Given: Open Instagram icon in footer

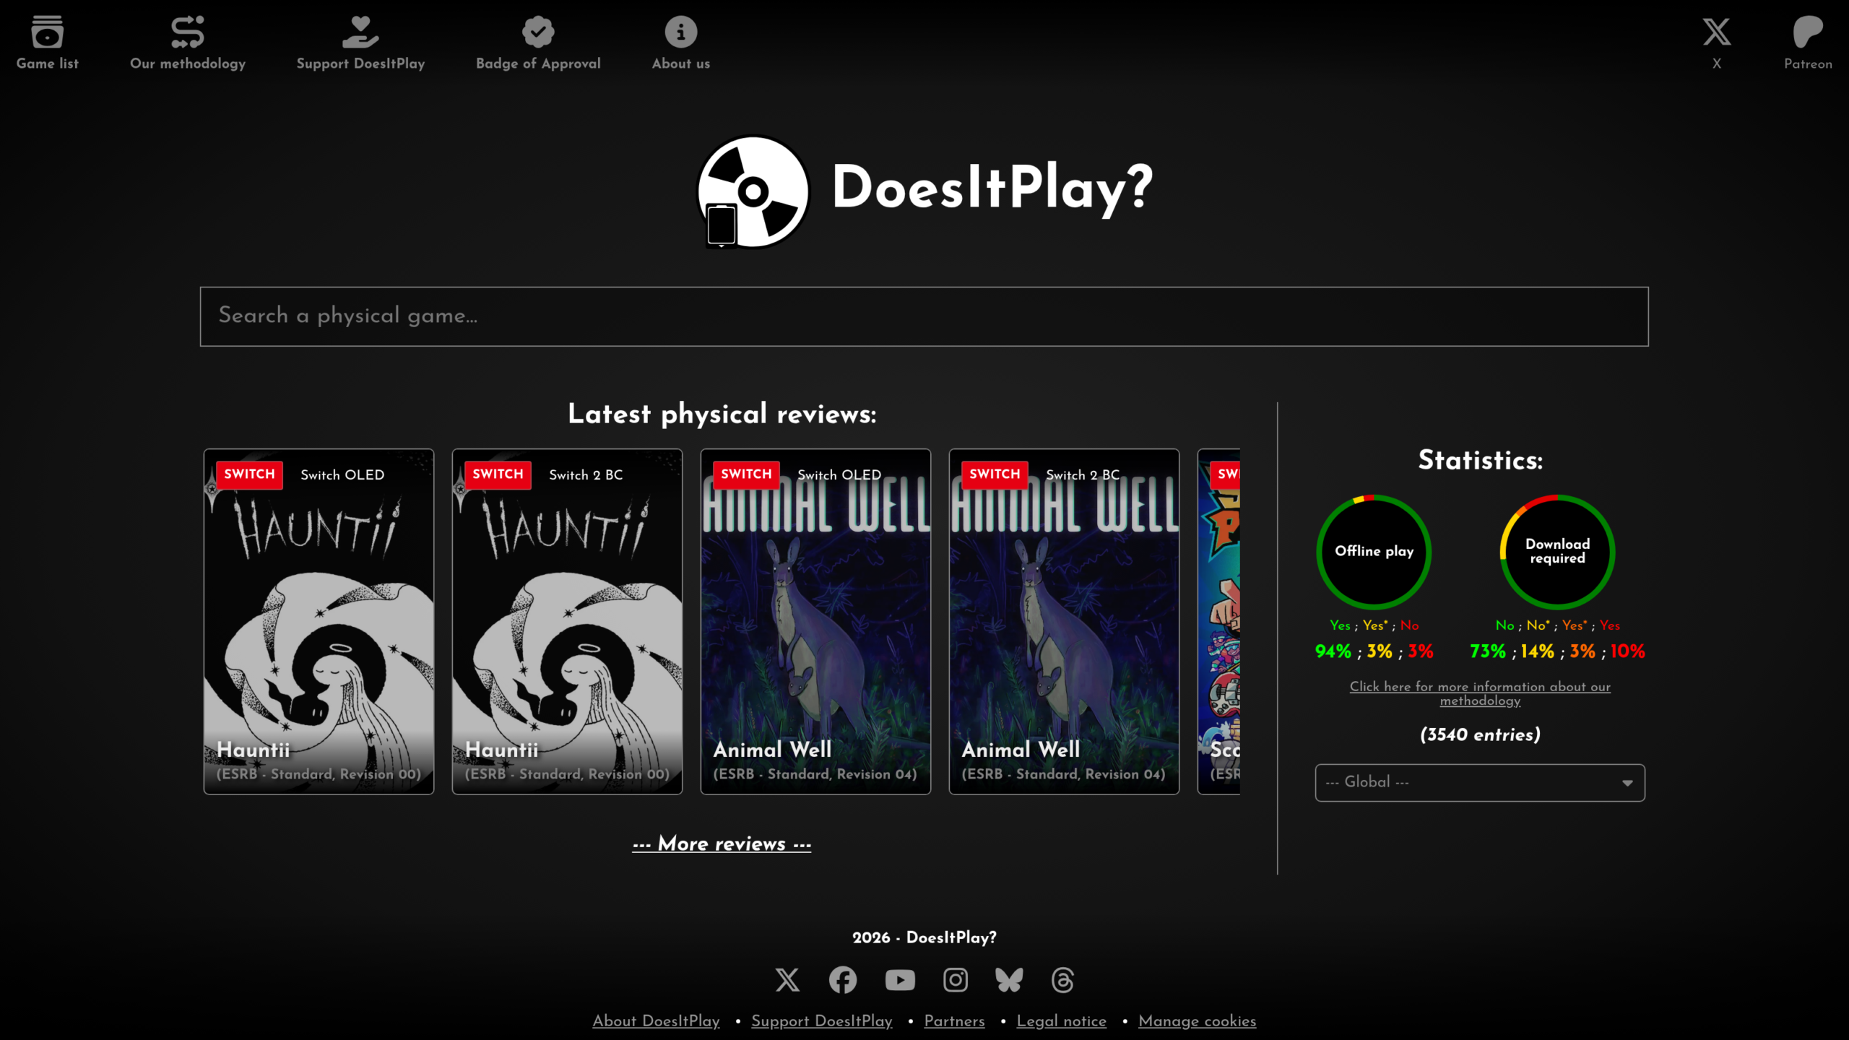Looking at the screenshot, I should 956,980.
